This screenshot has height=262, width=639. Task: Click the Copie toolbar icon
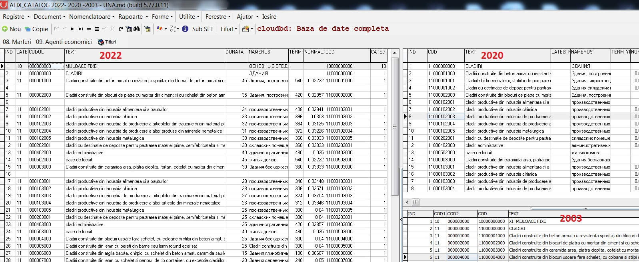pyautogui.click(x=28, y=29)
